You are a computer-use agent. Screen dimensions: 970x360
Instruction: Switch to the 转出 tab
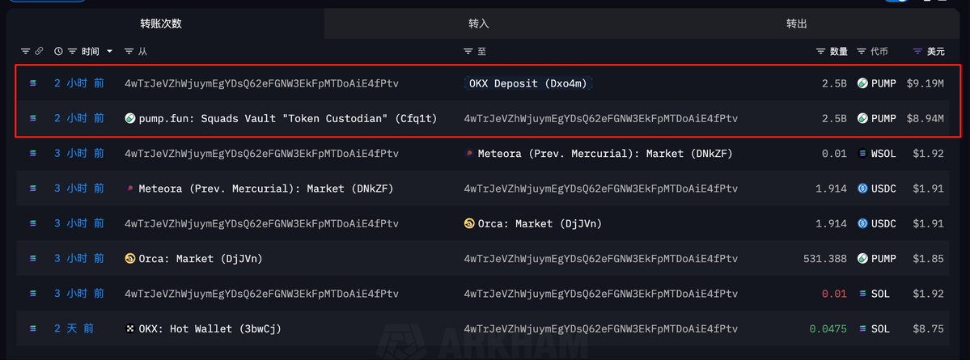[797, 24]
